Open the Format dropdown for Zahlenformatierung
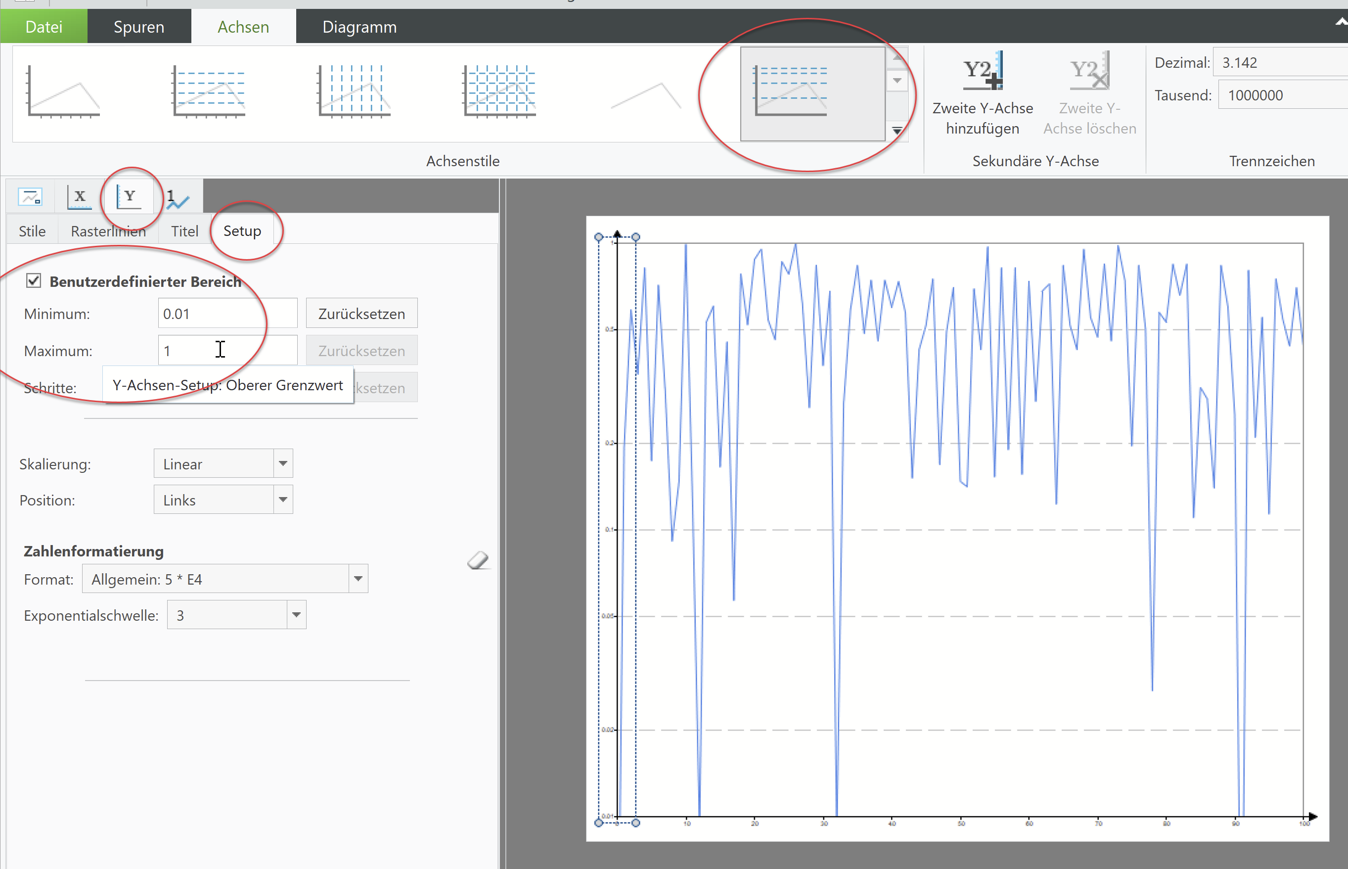Viewport: 1348px width, 869px height. tap(358, 578)
